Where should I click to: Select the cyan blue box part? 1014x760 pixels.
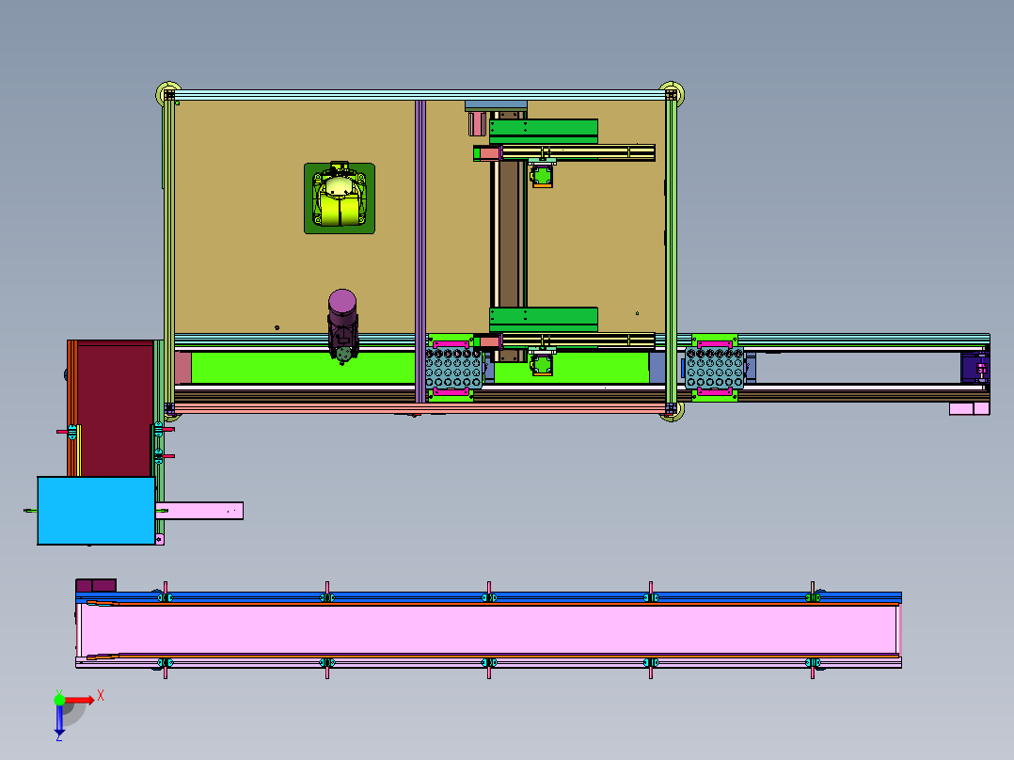point(96,511)
